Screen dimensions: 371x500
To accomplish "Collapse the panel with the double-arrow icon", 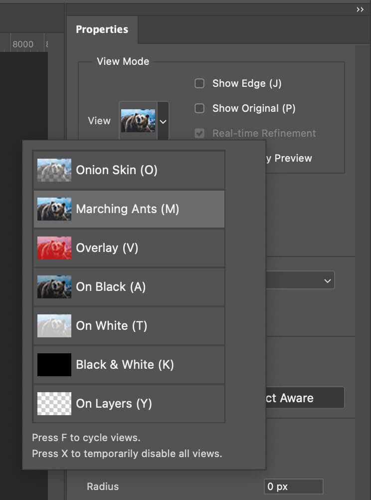I will coord(360,9).
